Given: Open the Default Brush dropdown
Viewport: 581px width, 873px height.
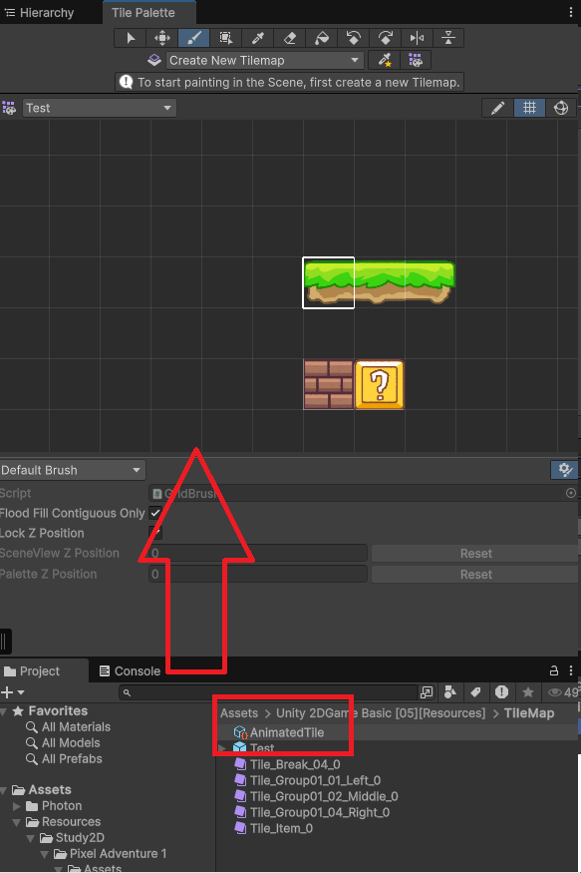Looking at the screenshot, I should 73,470.
